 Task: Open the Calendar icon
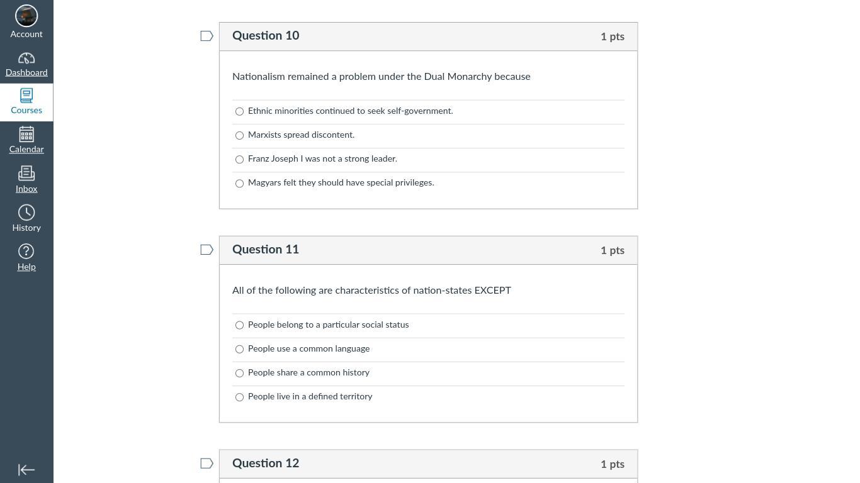pyautogui.click(x=26, y=135)
